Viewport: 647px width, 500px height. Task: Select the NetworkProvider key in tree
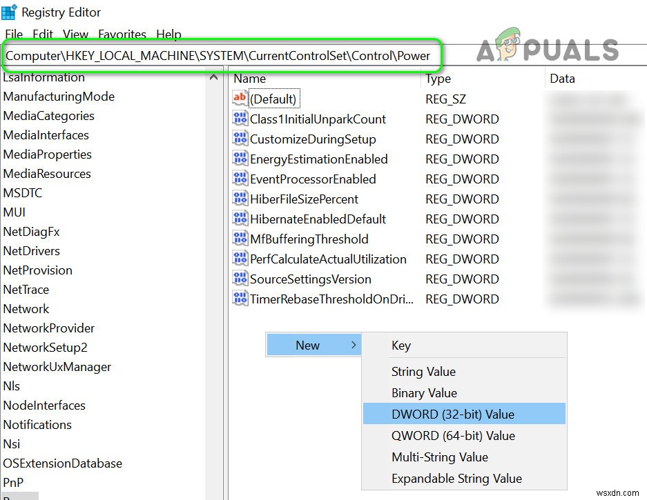click(49, 328)
